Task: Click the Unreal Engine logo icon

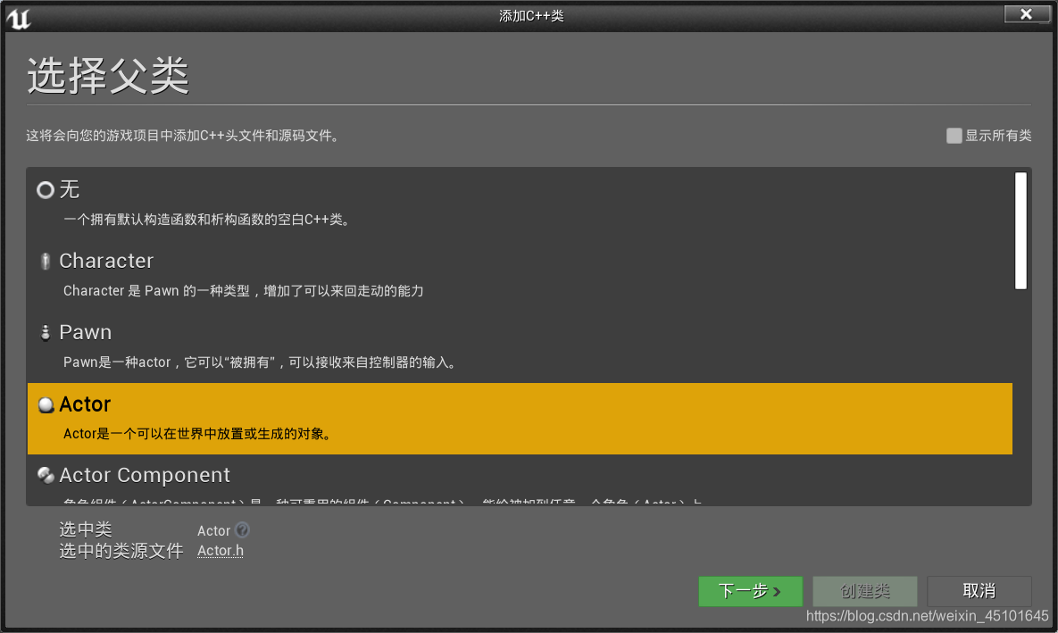Action: click(x=18, y=18)
